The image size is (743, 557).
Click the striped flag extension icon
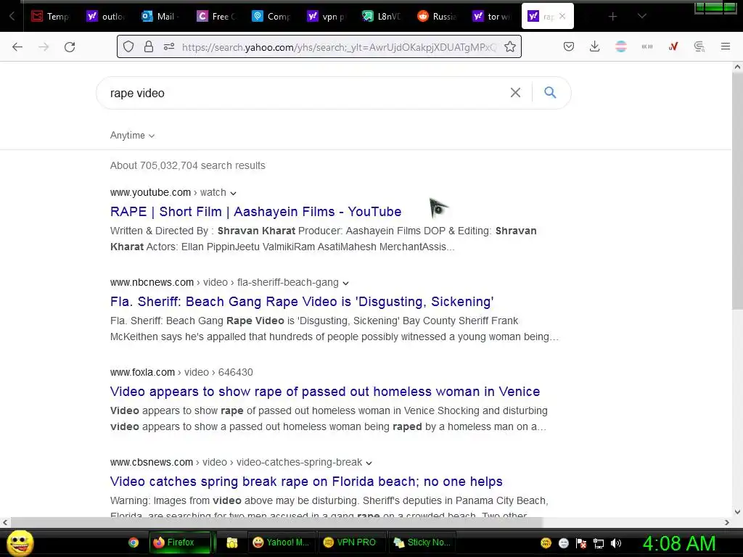[621, 46]
